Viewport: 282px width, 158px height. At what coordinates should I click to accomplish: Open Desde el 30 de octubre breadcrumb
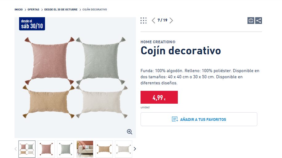coord(61,10)
